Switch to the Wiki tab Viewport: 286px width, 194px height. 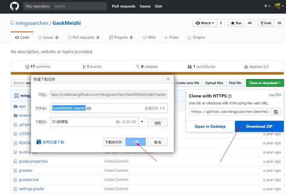(149, 37)
